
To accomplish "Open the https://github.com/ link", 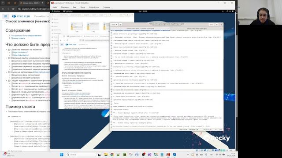I will click(x=41, y=72).
